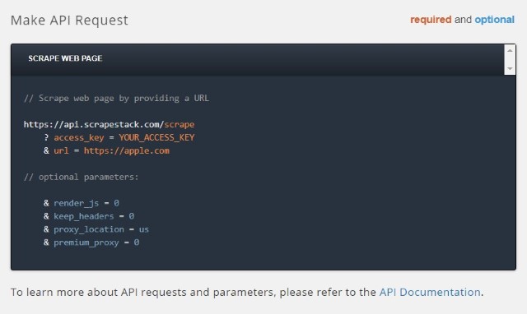This screenshot has height=314, width=527.
Task: Click the render_js optional parameter
Action: (77, 203)
